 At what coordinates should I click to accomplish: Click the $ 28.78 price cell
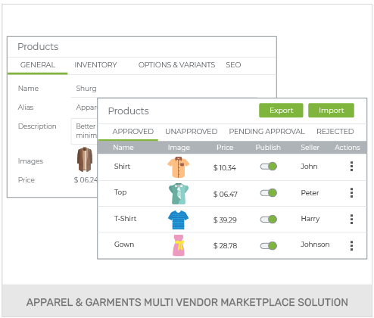[x=225, y=246]
